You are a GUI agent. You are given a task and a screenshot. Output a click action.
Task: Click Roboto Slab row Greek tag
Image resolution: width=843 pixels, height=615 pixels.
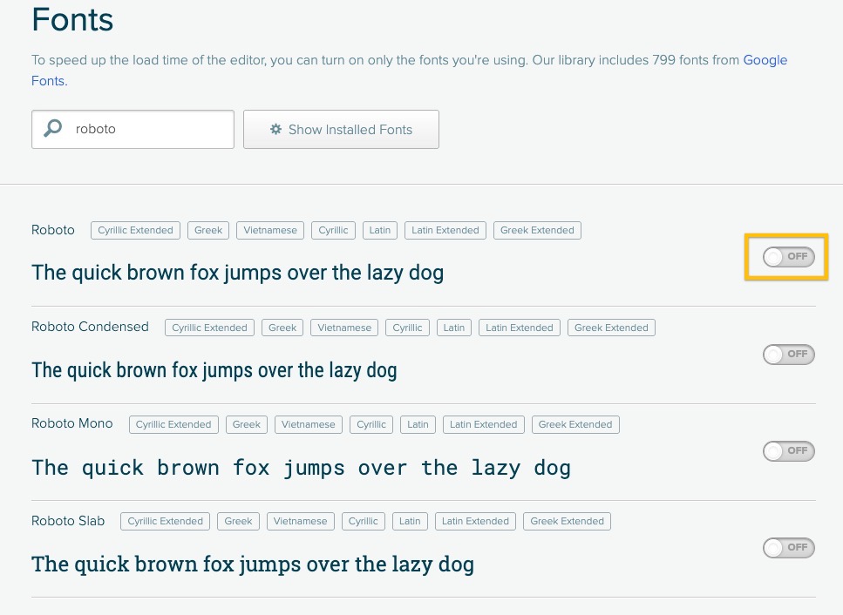tap(238, 521)
